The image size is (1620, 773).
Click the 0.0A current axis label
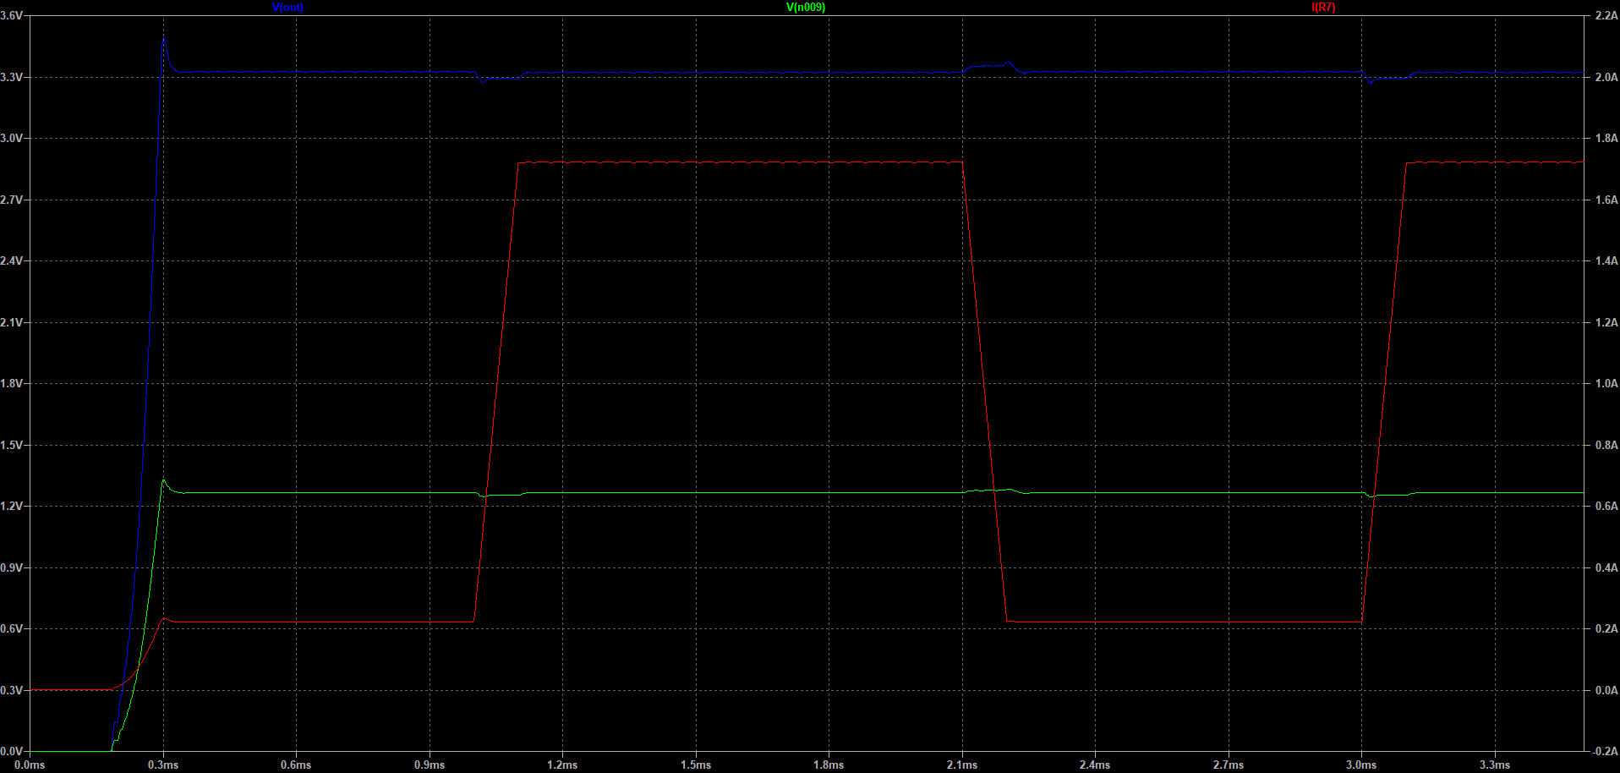click(x=1606, y=690)
